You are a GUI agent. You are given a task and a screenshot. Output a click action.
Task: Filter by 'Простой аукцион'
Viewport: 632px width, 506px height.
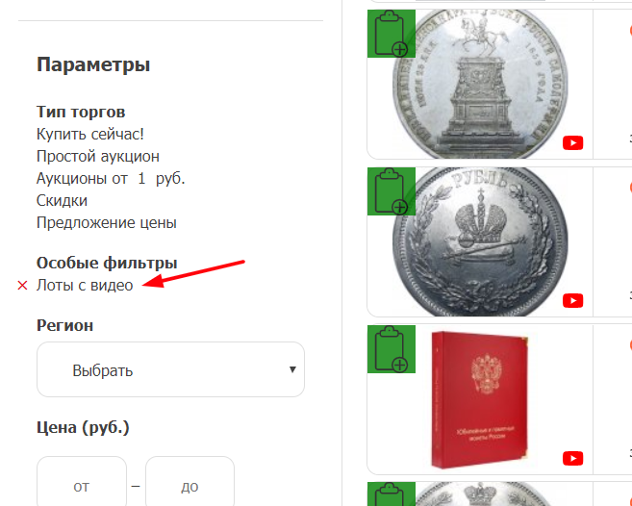pyautogui.click(x=98, y=156)
